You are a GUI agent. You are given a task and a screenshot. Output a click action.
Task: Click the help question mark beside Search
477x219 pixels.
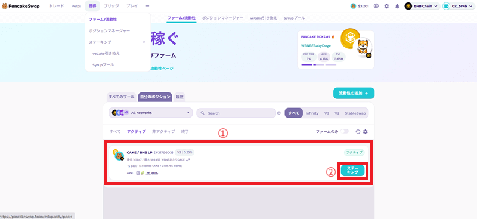point(278,113)
